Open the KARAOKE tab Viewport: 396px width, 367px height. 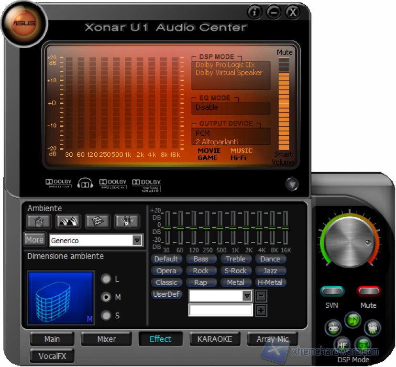tap(215, 339)
